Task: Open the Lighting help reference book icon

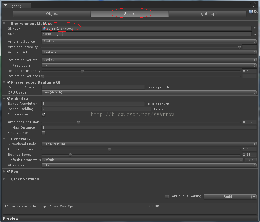Action: (251, 12)
